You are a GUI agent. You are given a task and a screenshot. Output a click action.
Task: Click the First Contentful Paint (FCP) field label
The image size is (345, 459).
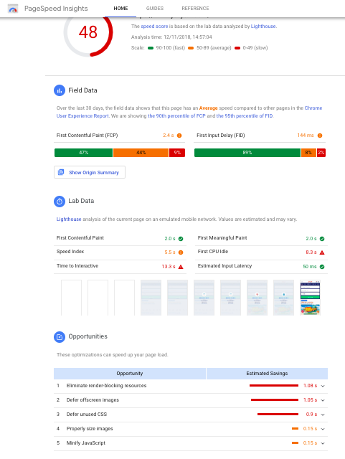point(87,136)
